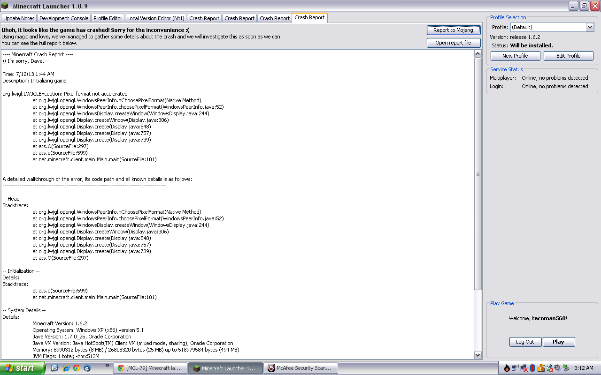Screen dimensions: 601x375
Task: Click the 'JVM Flags: 1 total; -Xmx512M' line
Action: point(66,356)
